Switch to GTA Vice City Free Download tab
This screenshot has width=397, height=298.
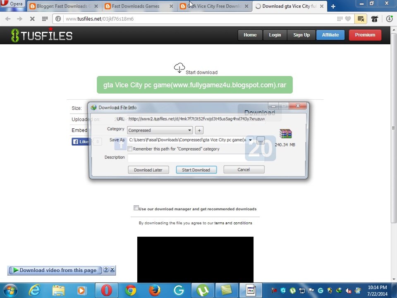pos(214,6)
